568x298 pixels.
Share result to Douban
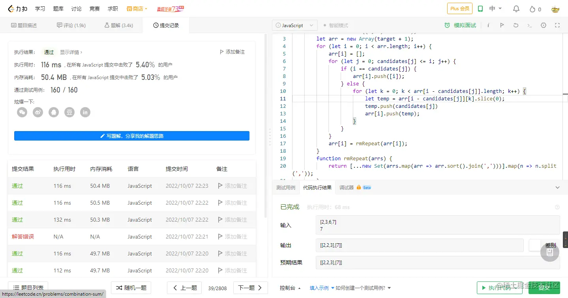tap(69, 112)
